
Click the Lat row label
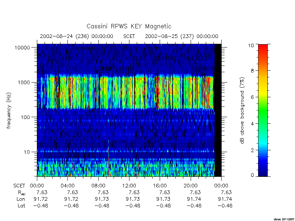(x=21, y=206)
